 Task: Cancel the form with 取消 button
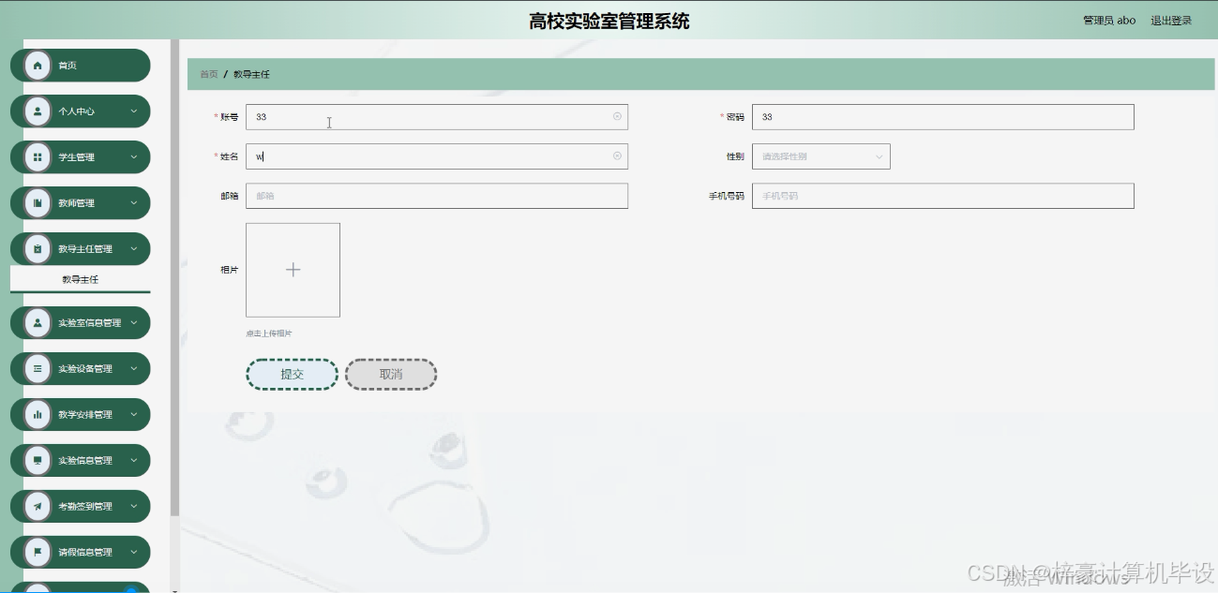click(391, 374)
